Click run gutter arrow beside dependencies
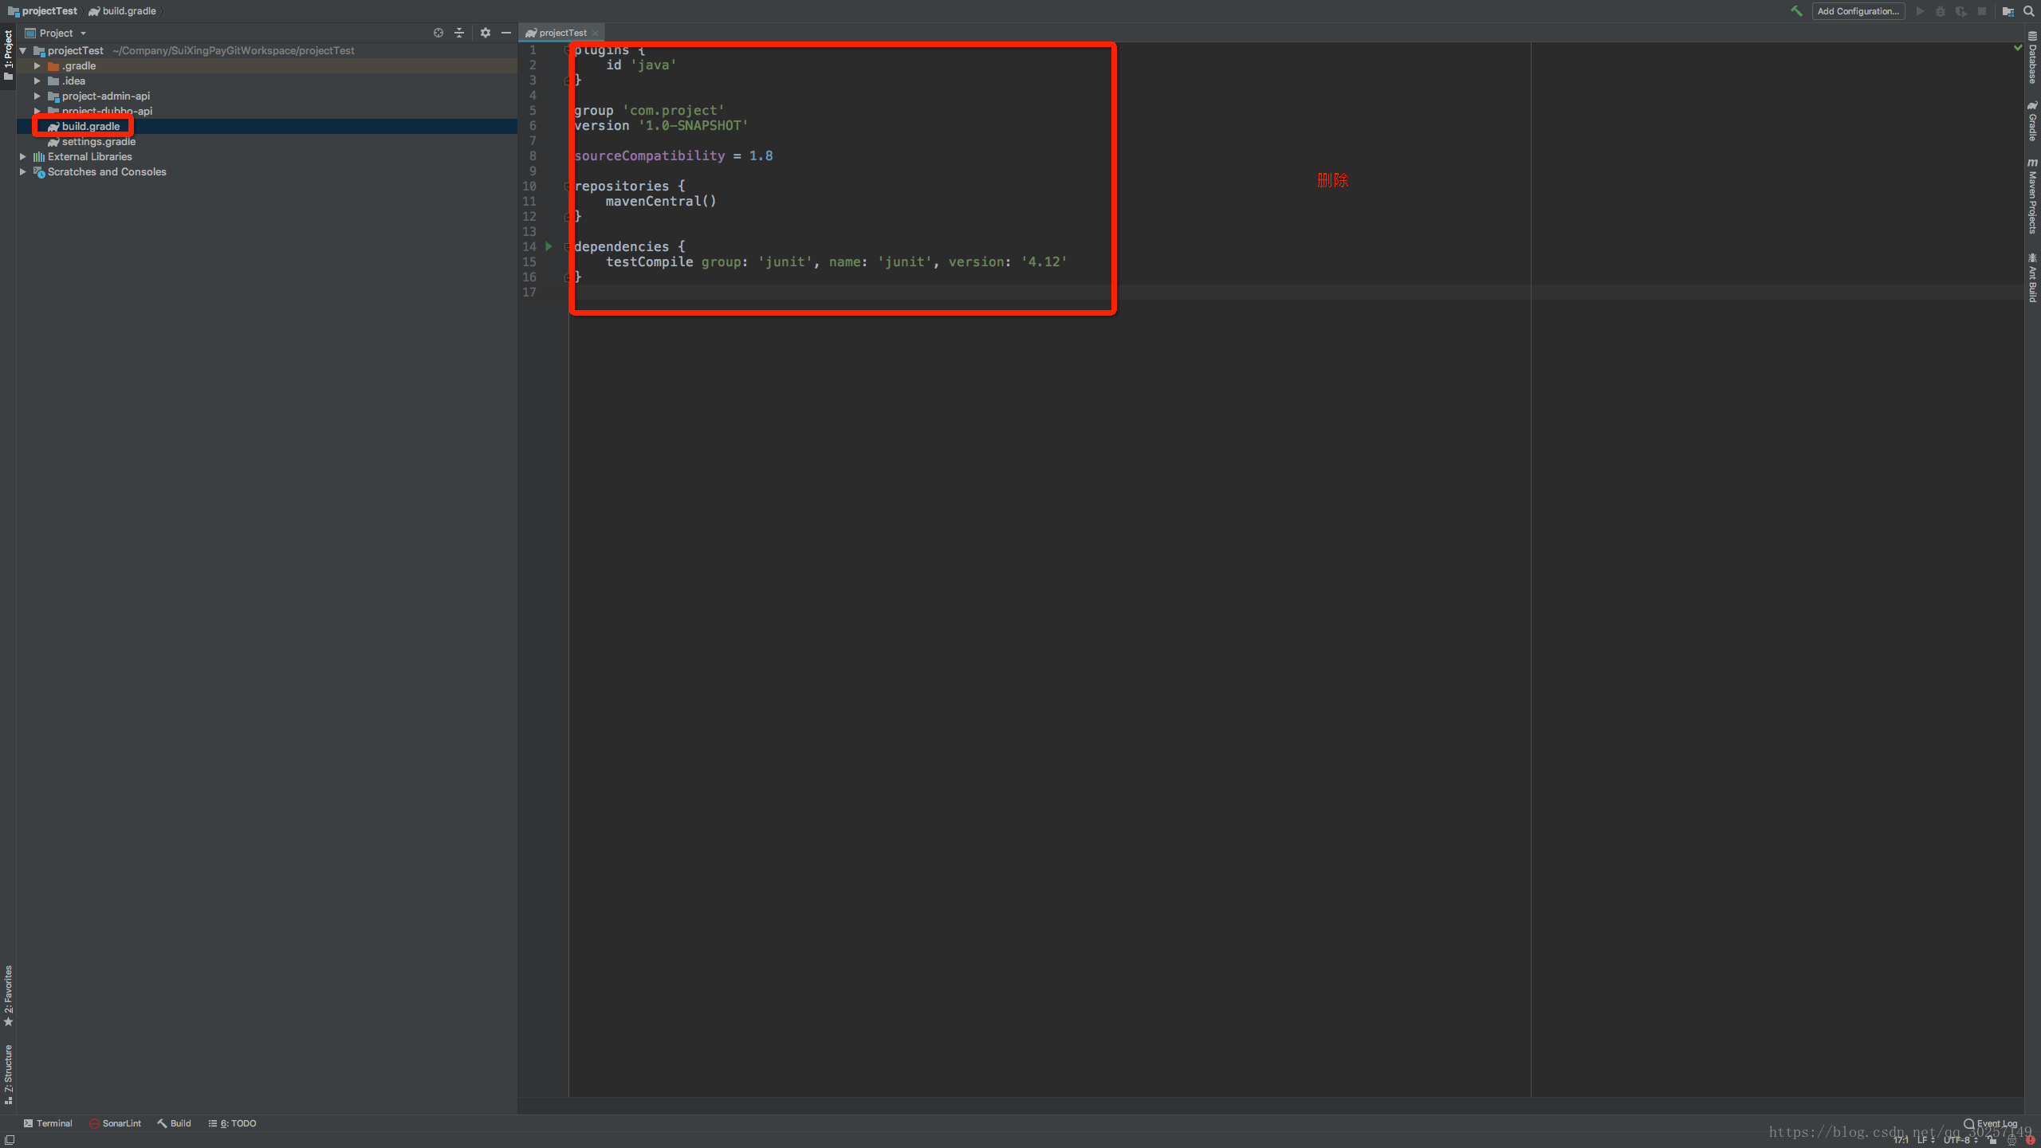Image resolution: width=2041 pixels, height=1148 pixels. point(549,246)
